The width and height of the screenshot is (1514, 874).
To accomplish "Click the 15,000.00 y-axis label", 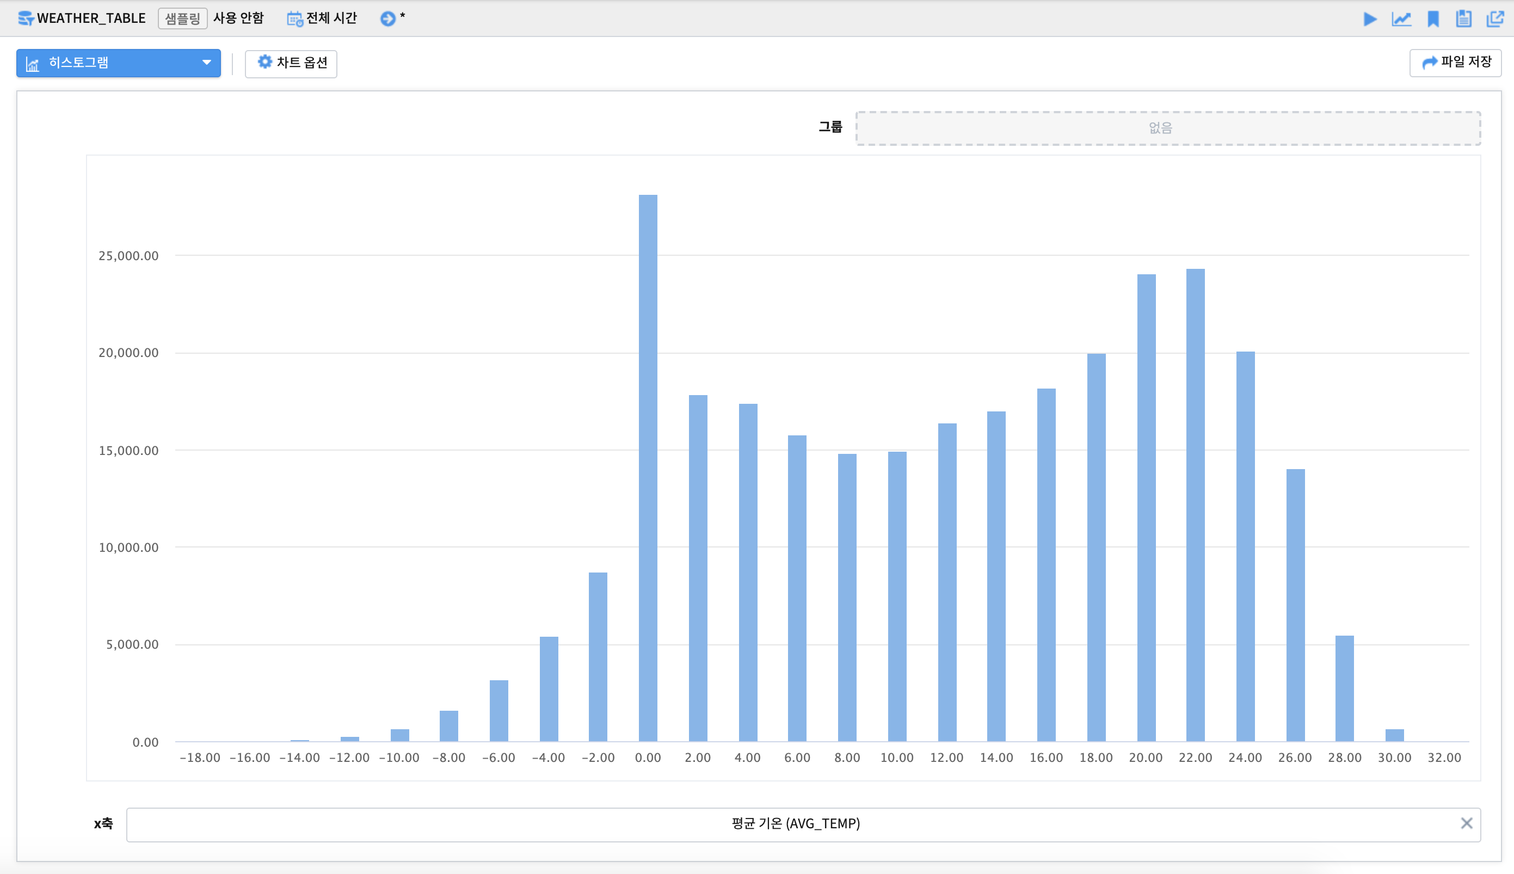I will point(128,451).
